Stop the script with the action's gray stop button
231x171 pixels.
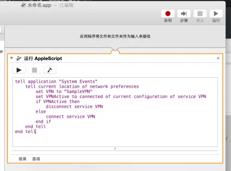click(34, 70)
